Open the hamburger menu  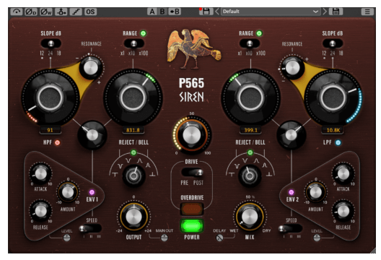(x=367, y=12)
